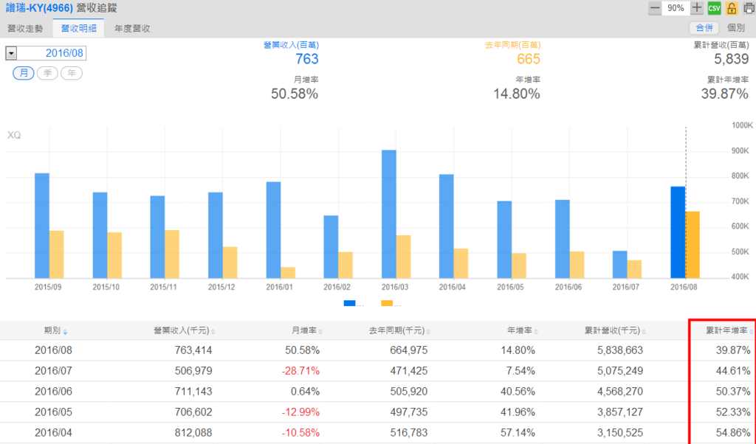Click the 2016/08 orange last-year bar

coord(693,245)
